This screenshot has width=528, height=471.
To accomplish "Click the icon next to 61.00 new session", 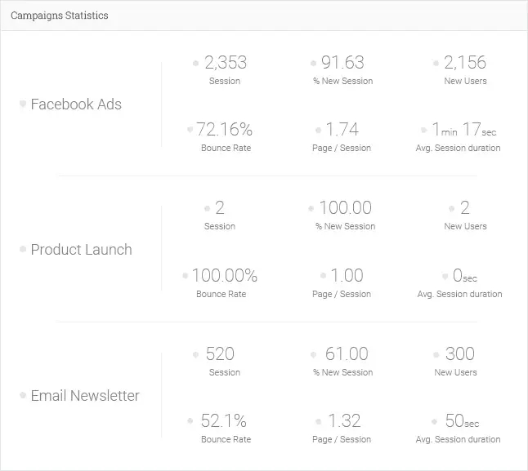I will click(314, 355).
